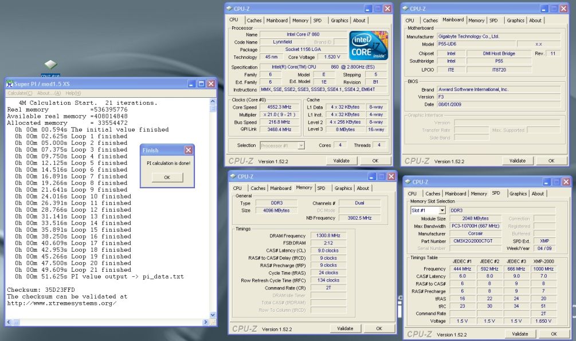
Task: Click the BIOS brand 'Award Software International, Inc.'
Action: point(499,89)
